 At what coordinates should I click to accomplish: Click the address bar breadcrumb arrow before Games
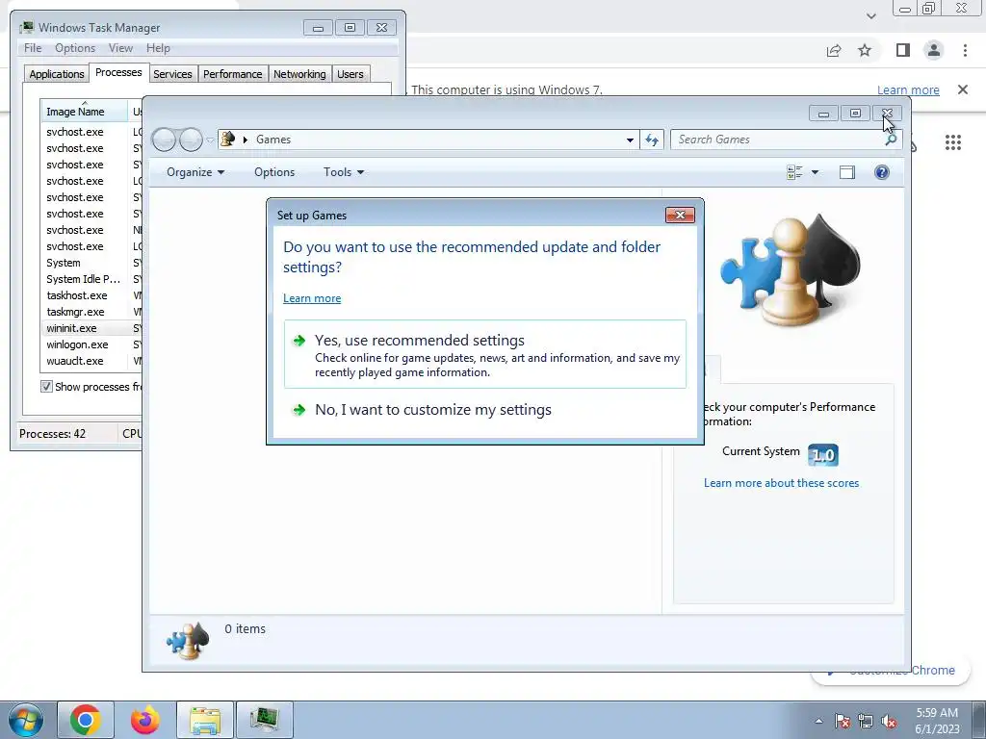(246, 140)
